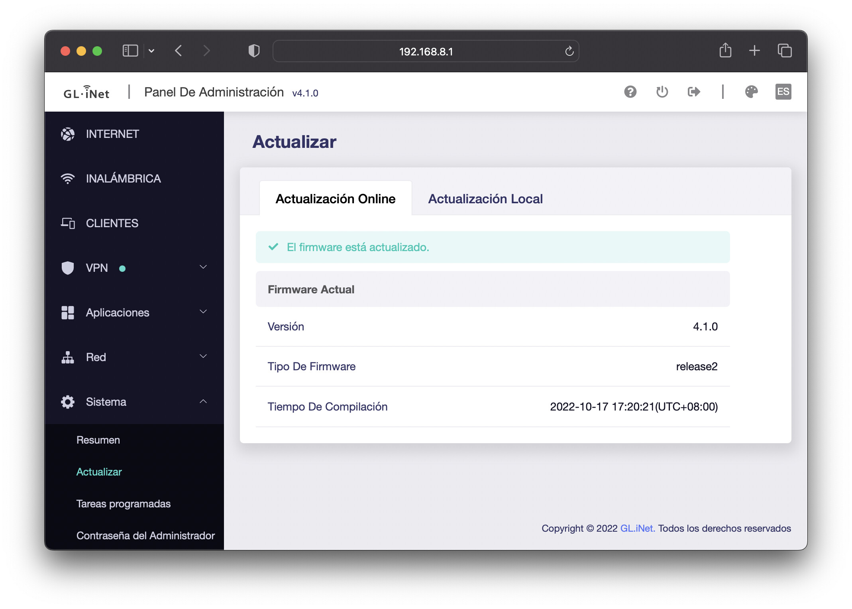Expand the Red menu section
Viewport: 852px width, 609px height.
coord(203,357)
